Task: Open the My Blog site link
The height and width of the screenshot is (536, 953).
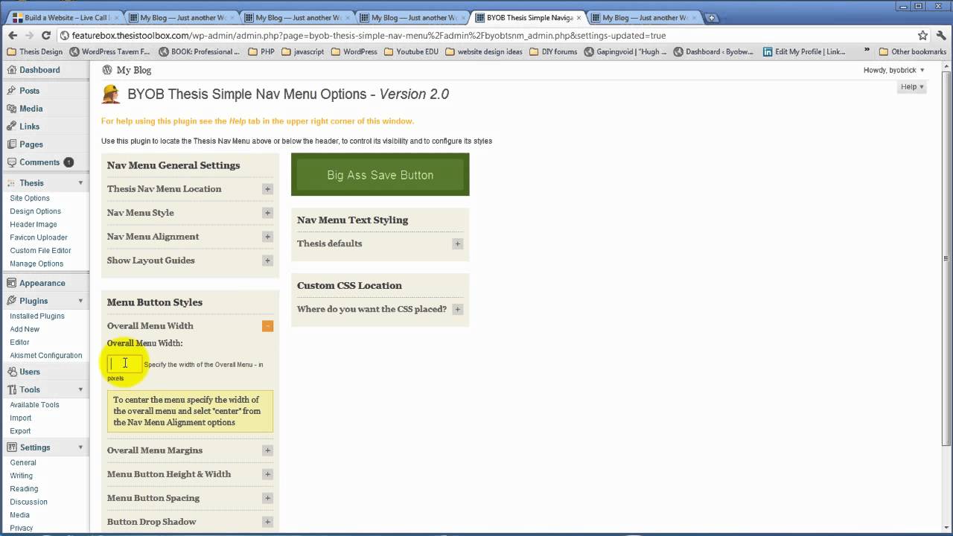Action: point(134,70)
